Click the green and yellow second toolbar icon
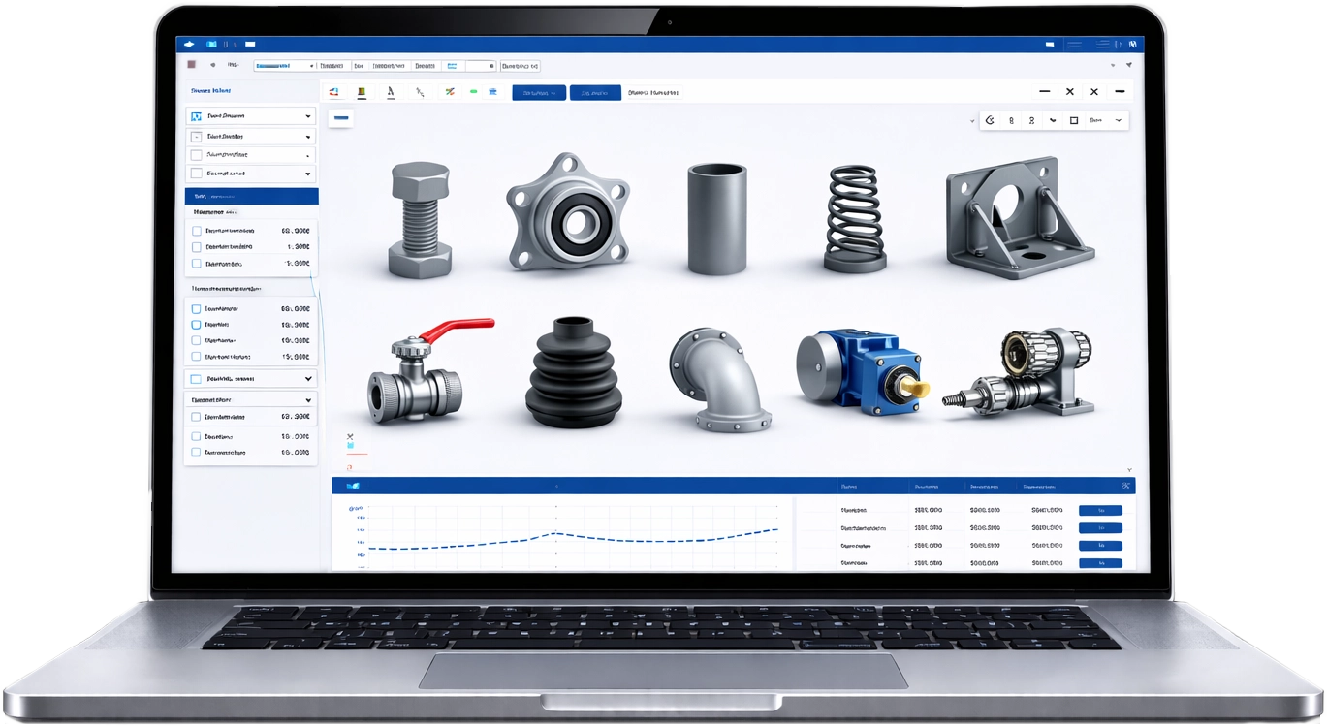The height and width of the screenshot is (726, 1327). point(362,93)
